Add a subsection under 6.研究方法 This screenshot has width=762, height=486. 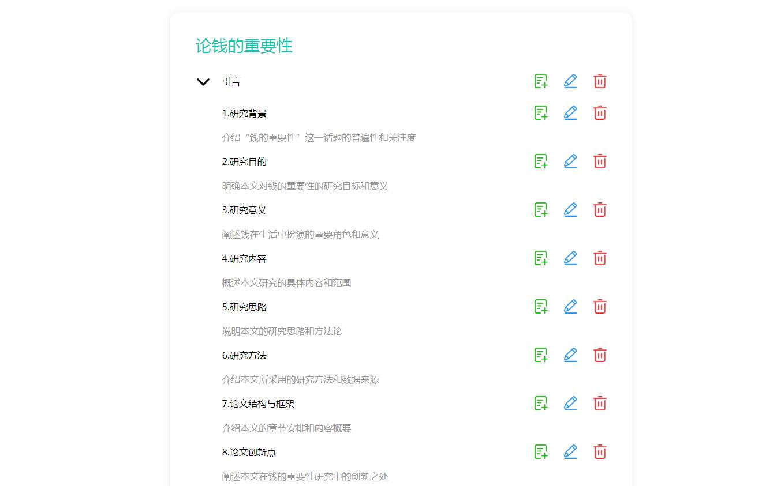click(540, 355)
